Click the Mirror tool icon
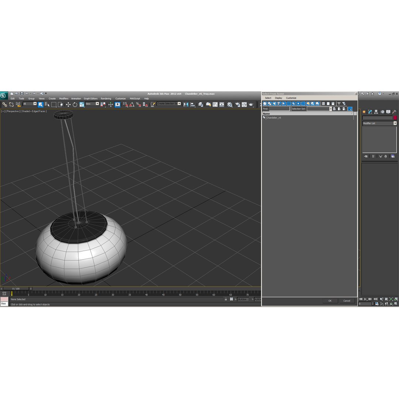The height and width of the screenshot is (399, 399). pyautogui.click(x=186, y=104)
